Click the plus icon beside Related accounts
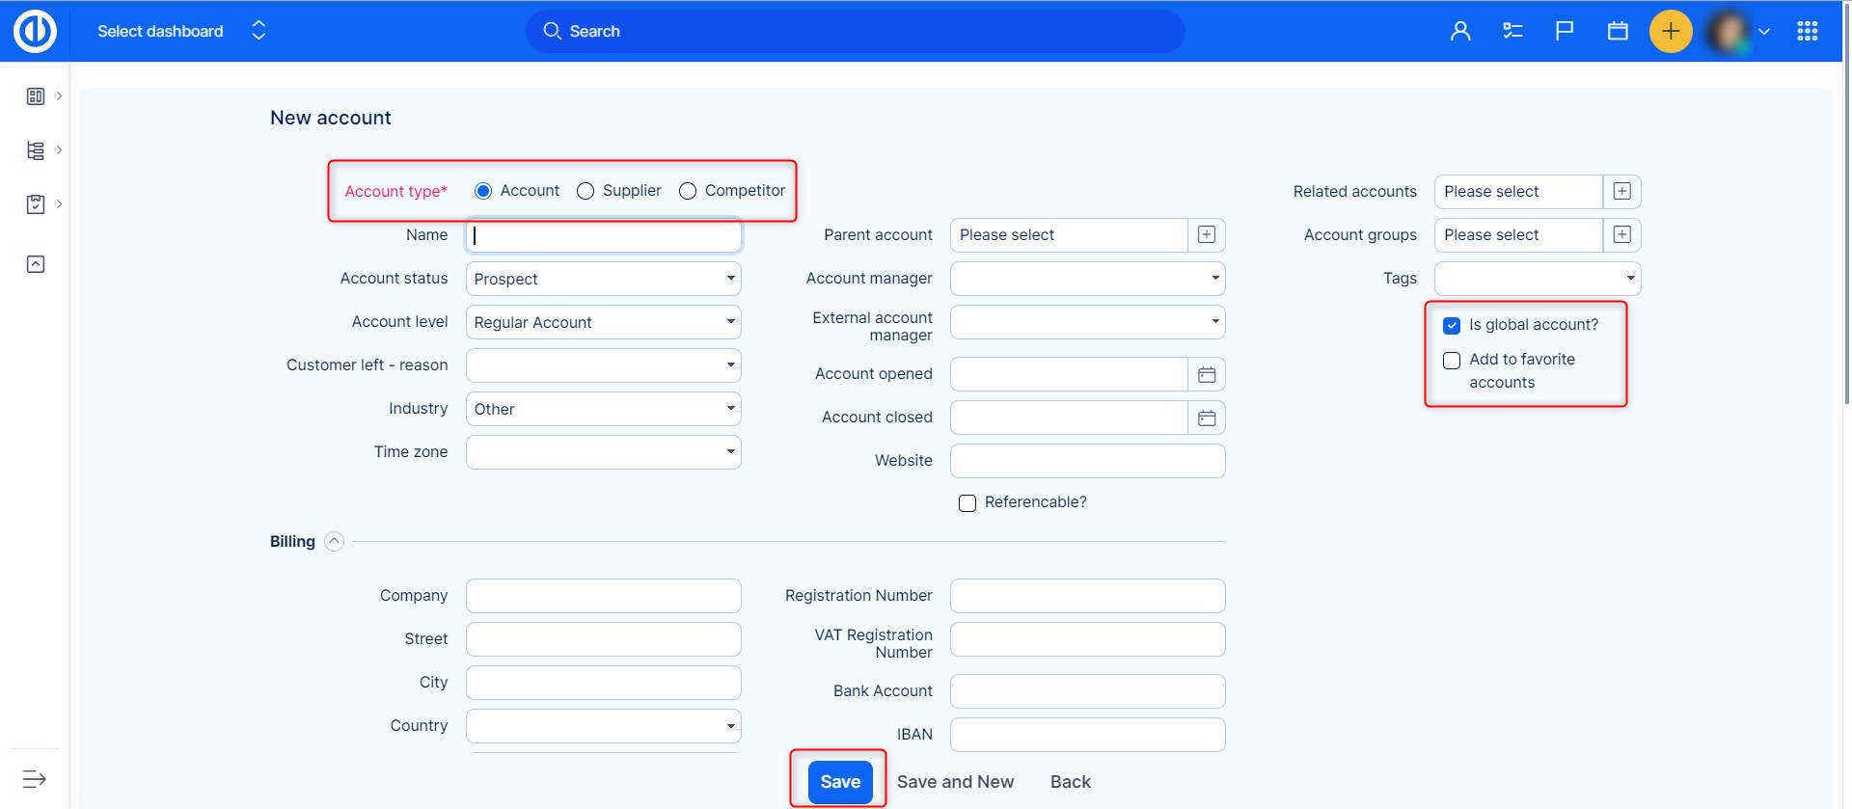Image resolution: width=1852 pixels, height=809 pixels. (1621, 191)
